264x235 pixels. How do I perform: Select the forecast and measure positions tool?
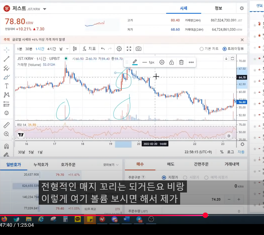6,104
